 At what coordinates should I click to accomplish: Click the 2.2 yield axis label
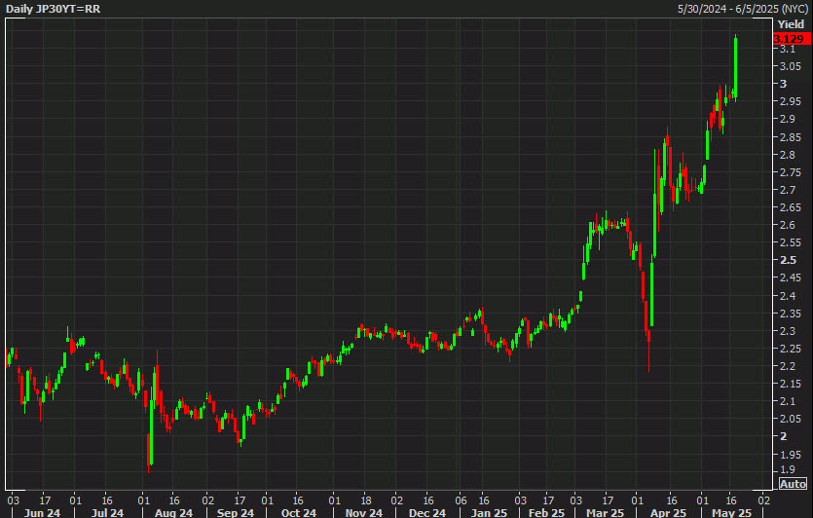click(x=788, y=366)
